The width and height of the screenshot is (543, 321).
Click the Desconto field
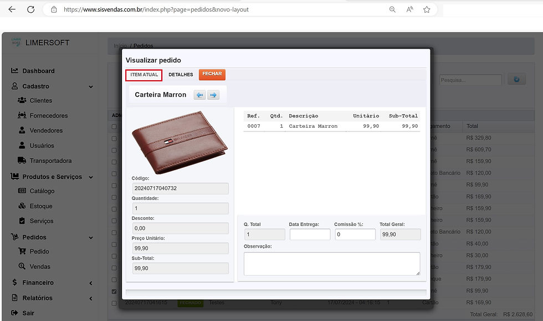181,228
